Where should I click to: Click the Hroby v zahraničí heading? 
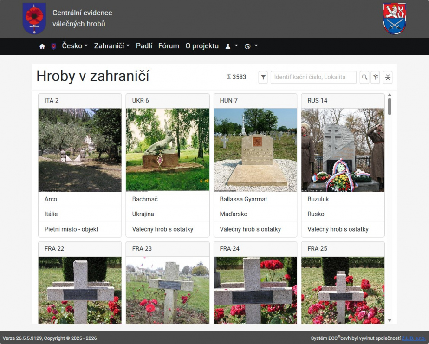93,76
